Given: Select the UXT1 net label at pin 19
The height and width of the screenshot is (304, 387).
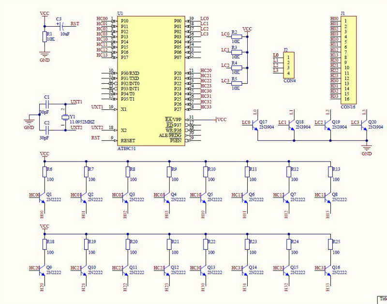Looking at the screenshot, I should (x=97, y=106).
